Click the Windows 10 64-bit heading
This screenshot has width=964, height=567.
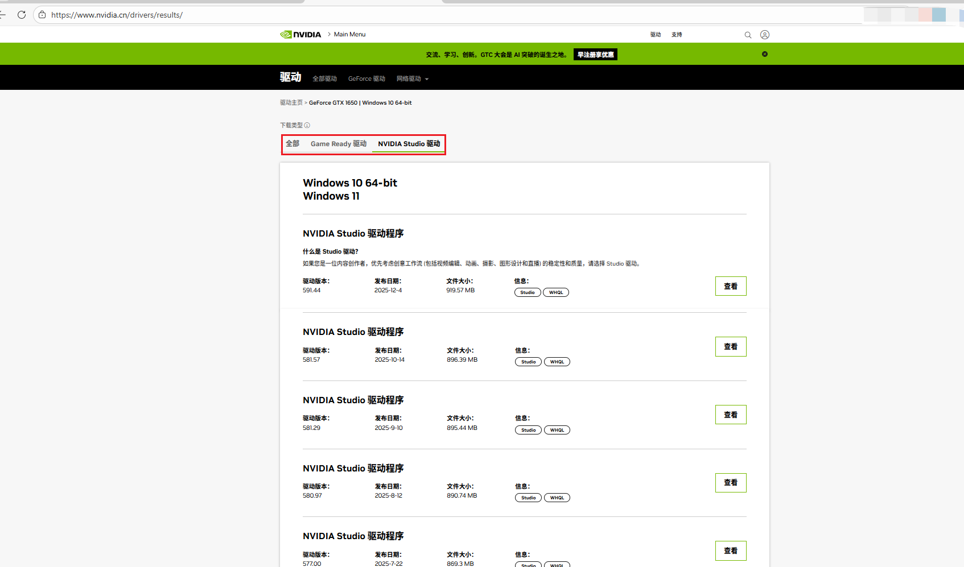coord(350,183)
